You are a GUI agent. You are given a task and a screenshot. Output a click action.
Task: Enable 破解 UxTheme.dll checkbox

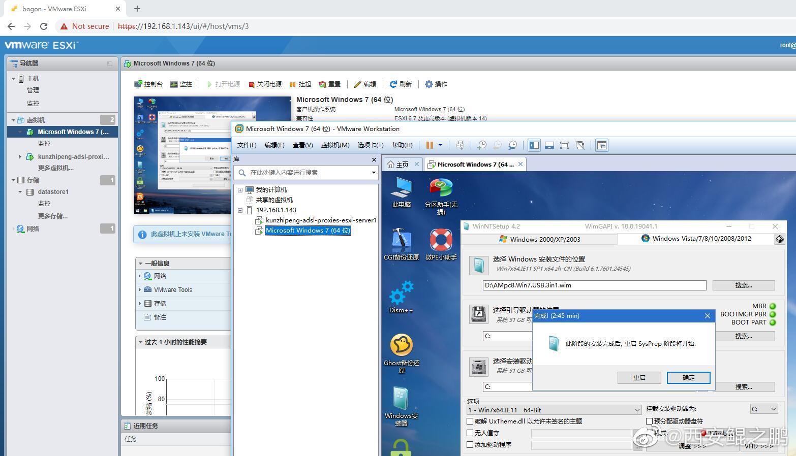pyautogui.click(x=470, y=421)
